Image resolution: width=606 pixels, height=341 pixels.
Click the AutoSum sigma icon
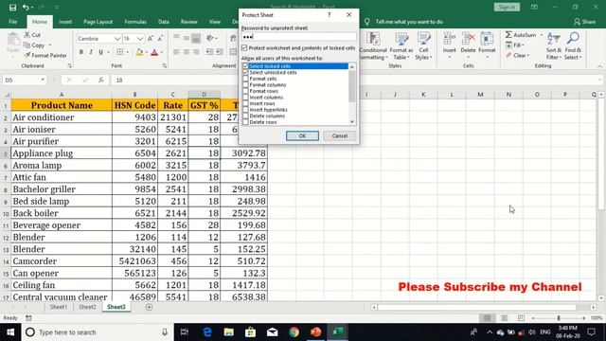point(508,35)
